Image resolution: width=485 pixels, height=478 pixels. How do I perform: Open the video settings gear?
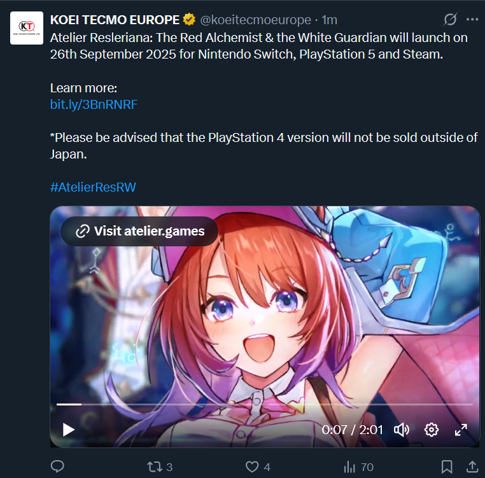pyautogui.click(x=431, y=430)
